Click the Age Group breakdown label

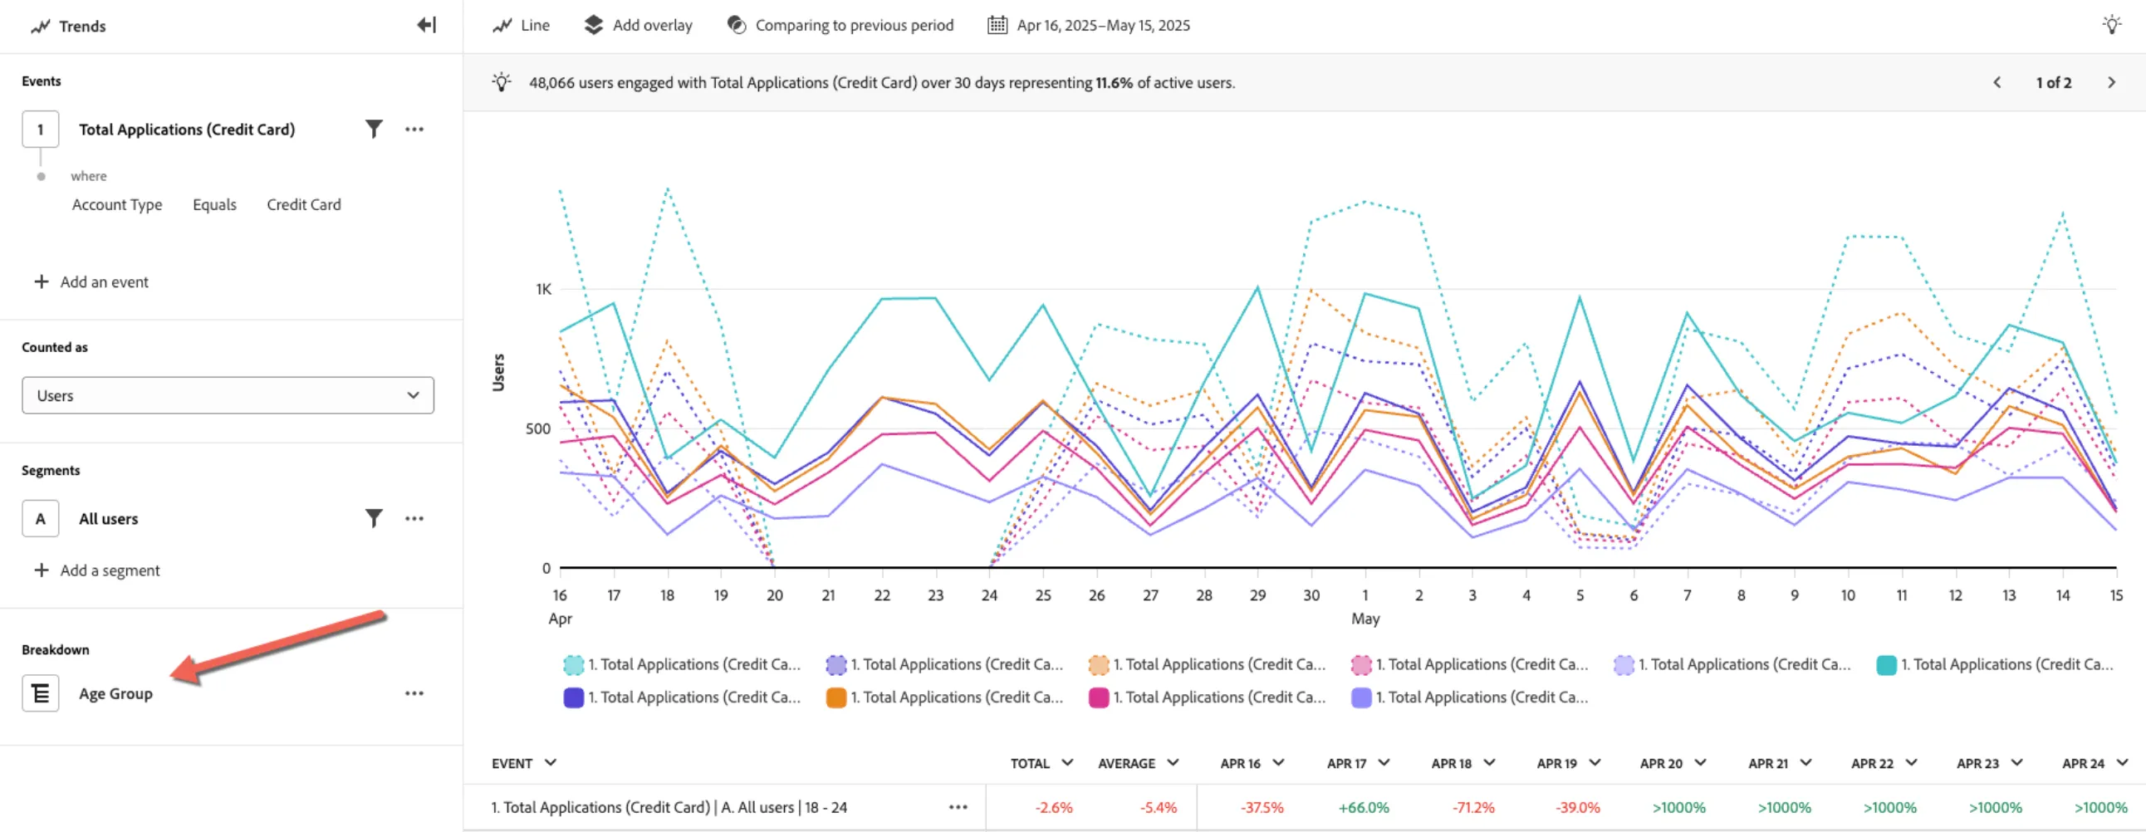pyautogui.click(x=115, y=694)
